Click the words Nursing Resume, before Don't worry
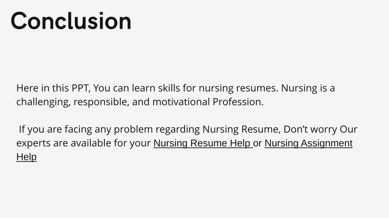This screenshot has height=218, width=389. tap(241, 129)
